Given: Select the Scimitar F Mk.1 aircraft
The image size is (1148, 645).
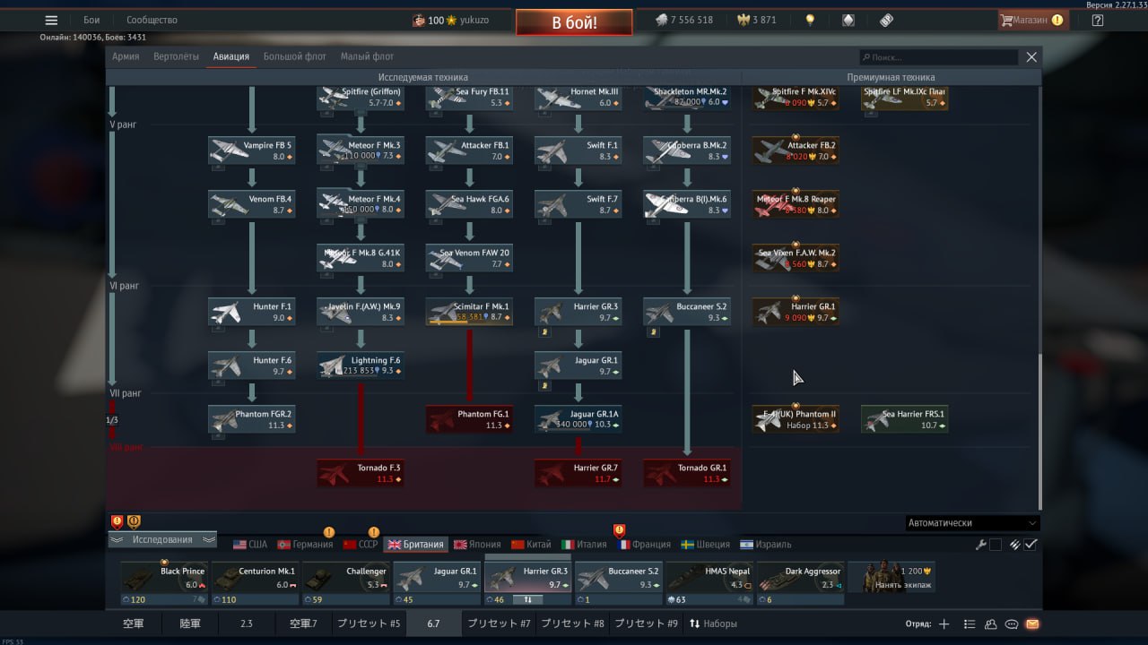Looking at the screenshot, I should (x=469, y=312).
